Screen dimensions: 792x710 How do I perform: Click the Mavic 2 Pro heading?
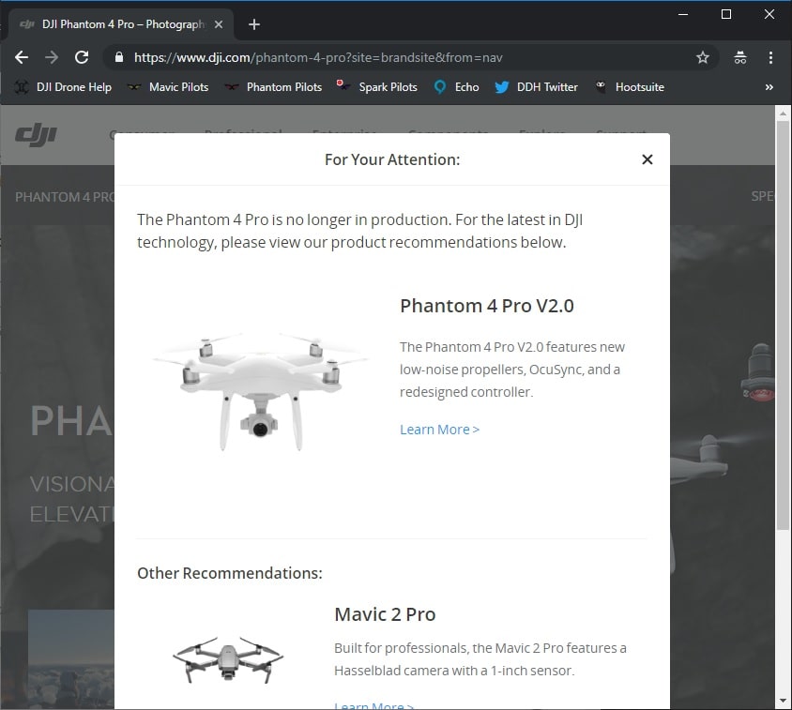[385, 614]
